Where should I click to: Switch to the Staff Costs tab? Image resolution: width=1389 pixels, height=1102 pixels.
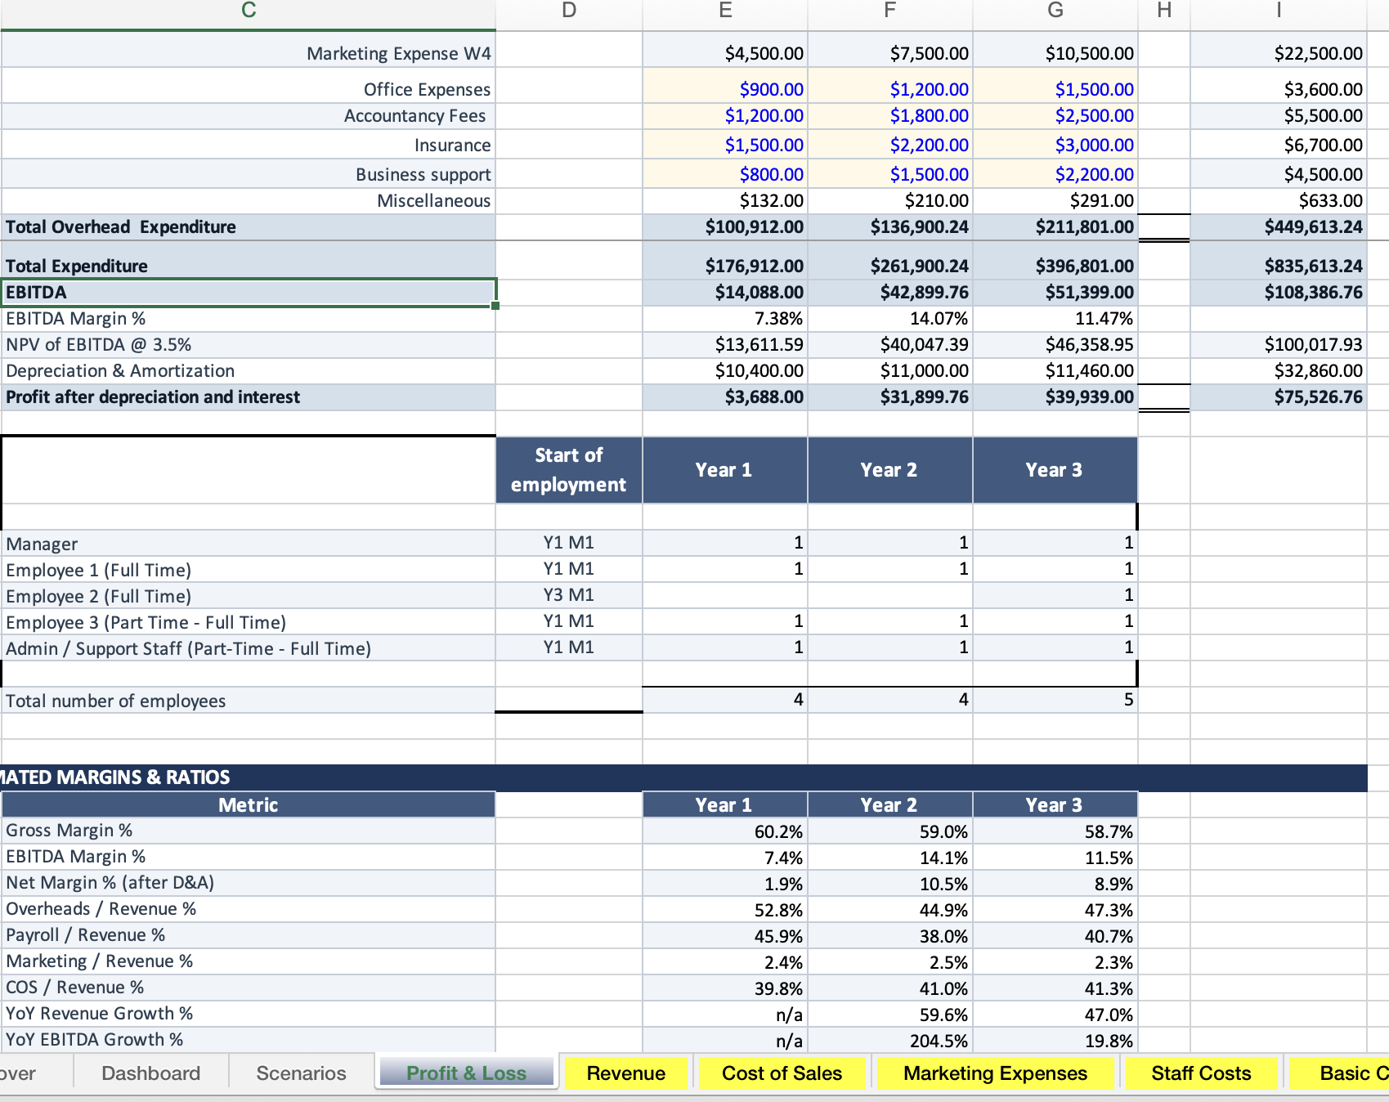click(x=1201, y=1073)
